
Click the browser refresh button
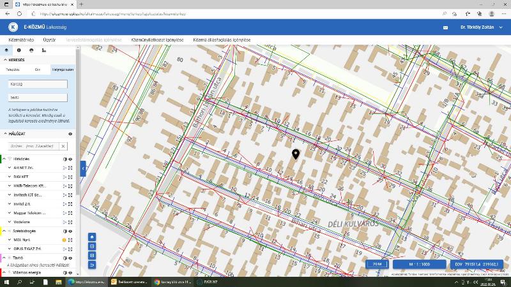click(x=20, y=14)
